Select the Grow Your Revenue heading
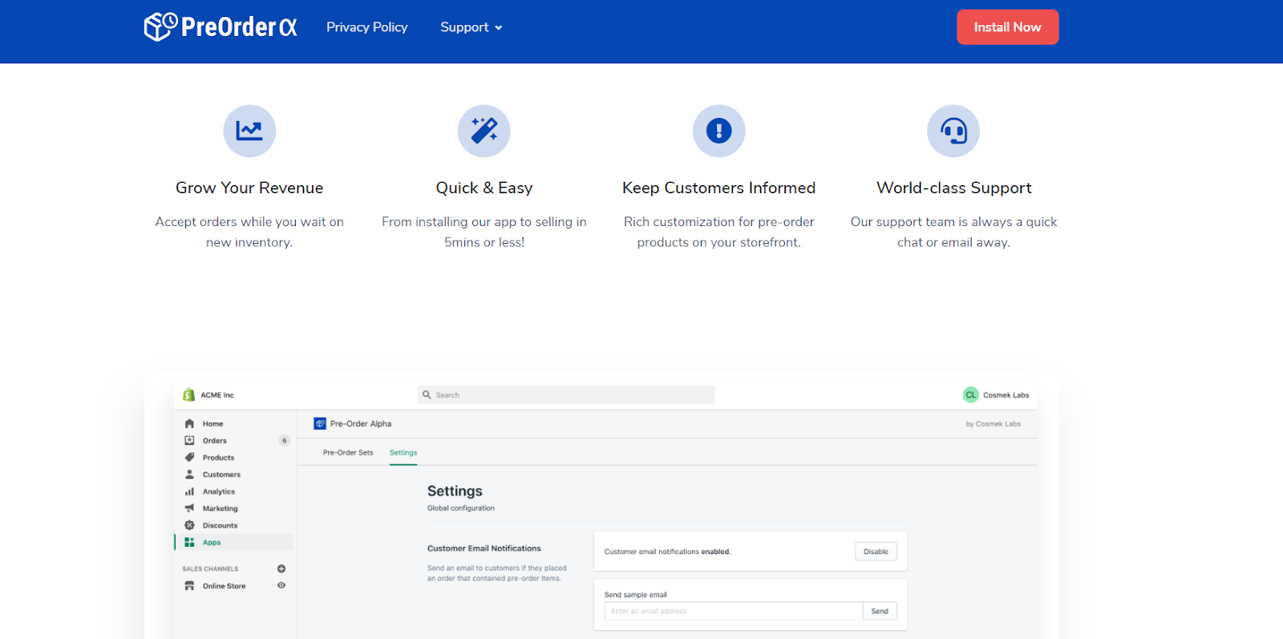 pos(249,188)
